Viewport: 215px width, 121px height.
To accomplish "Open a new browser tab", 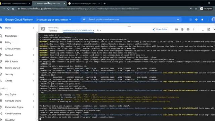I will (x=104, y=4).
